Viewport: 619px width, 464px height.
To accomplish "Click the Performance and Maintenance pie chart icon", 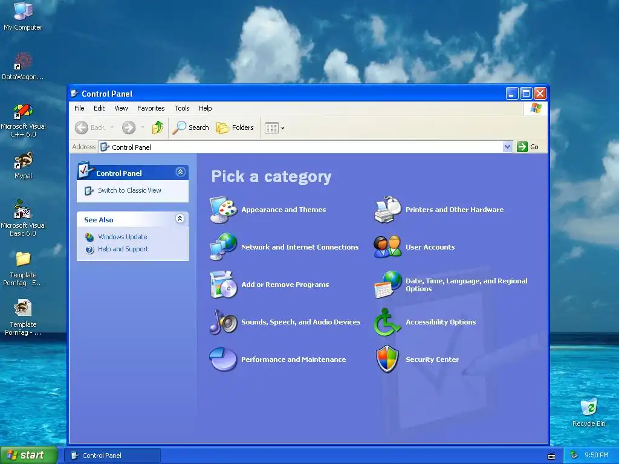I will [x=224, y=359].
